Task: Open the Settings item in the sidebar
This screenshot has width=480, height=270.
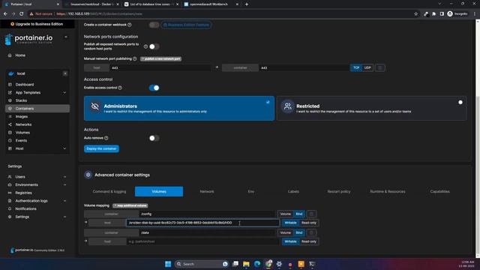Action: (22, 217)
